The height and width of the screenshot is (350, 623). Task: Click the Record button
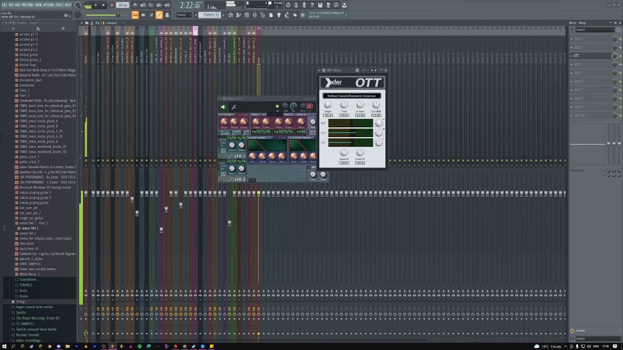coord(111,5)
